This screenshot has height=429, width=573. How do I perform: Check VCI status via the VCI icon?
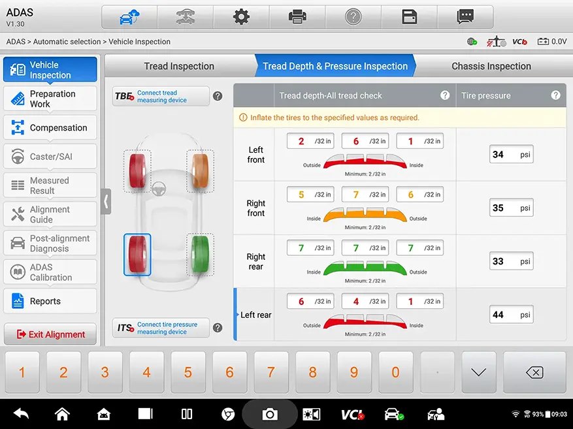pyautogui.click(x=519, y=40)
